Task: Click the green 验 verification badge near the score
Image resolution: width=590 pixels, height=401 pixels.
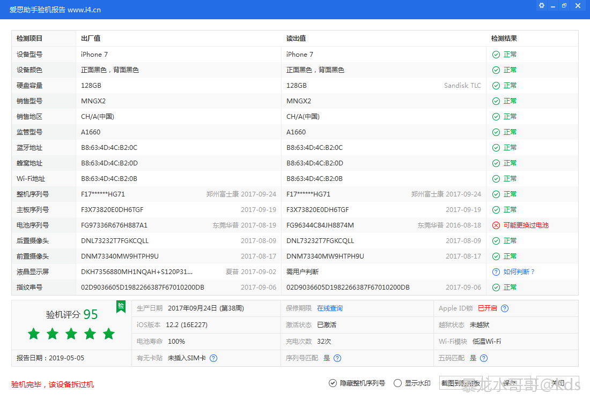Action: (121, 307)
